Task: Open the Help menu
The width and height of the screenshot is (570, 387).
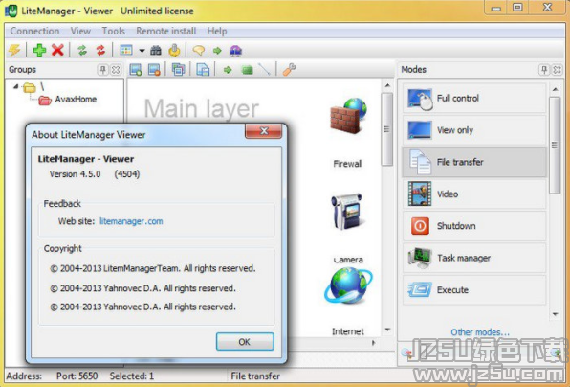Action: coord(217,31)
